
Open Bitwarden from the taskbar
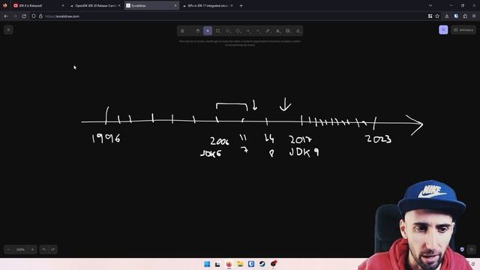pyautogui.click(x=251, y=264)
